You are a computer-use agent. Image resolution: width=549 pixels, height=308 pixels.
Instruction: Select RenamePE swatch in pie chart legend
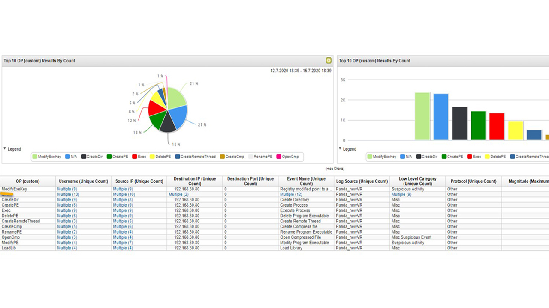(x=250, y=157)
